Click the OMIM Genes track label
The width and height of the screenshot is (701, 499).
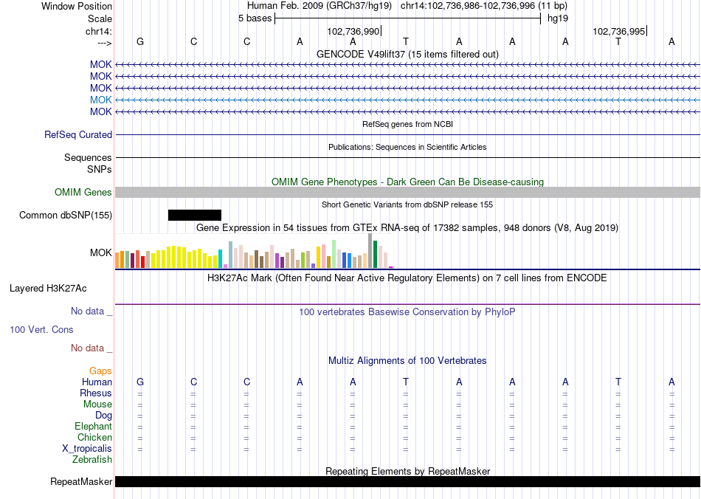coord(83,192)
